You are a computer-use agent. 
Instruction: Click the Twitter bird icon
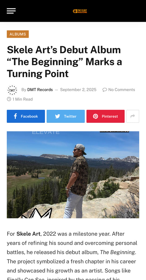click(x=57, y=117)
